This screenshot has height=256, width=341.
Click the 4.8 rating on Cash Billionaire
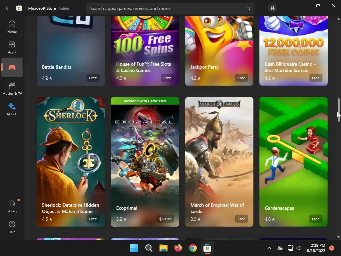coord(270,78)
